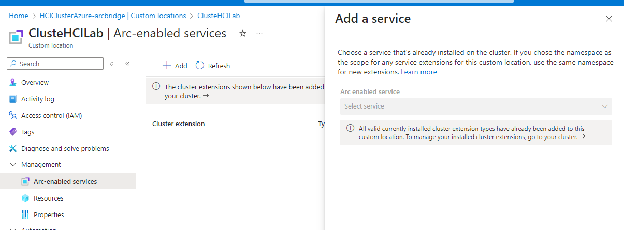Click the circular Refresh icon

[200, 66]
